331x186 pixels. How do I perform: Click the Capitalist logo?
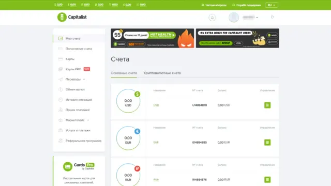point(72,17)
